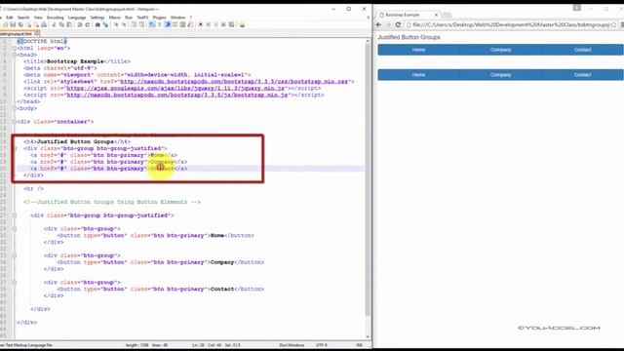Save the recorded macro icon
Image resolution: width=624 pixels, height=351 pixels.
click(231, 24)
